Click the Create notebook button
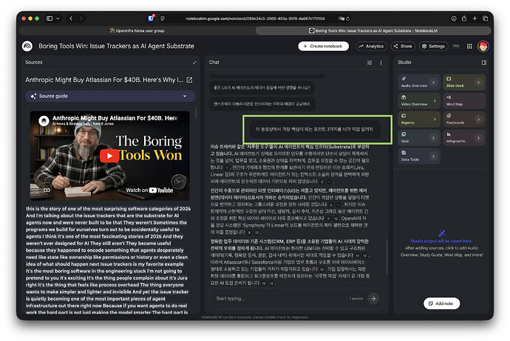Image resolution: width=510 pixels, height=341 pixels. pyautogui.click(x=323, y=46)
